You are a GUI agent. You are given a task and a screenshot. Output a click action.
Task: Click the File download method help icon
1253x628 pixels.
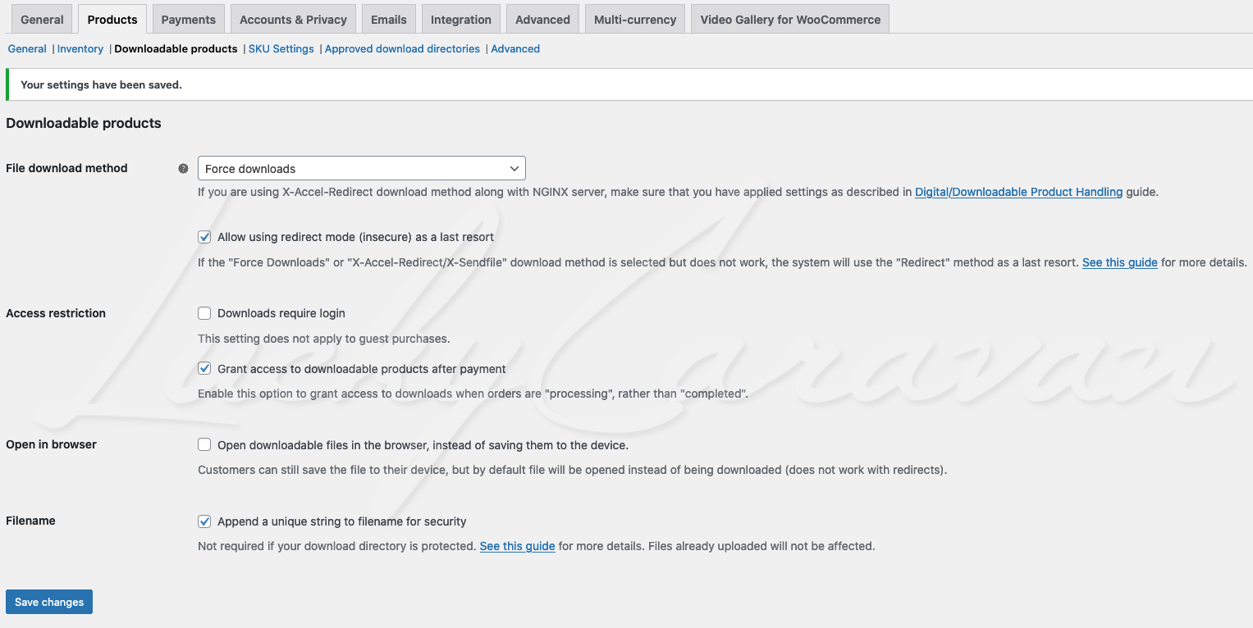tap(183, 169)
